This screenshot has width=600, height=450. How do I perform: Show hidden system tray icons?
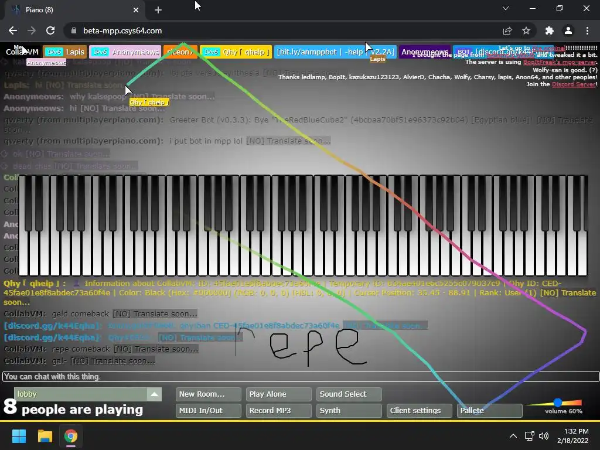coord(513,436)
